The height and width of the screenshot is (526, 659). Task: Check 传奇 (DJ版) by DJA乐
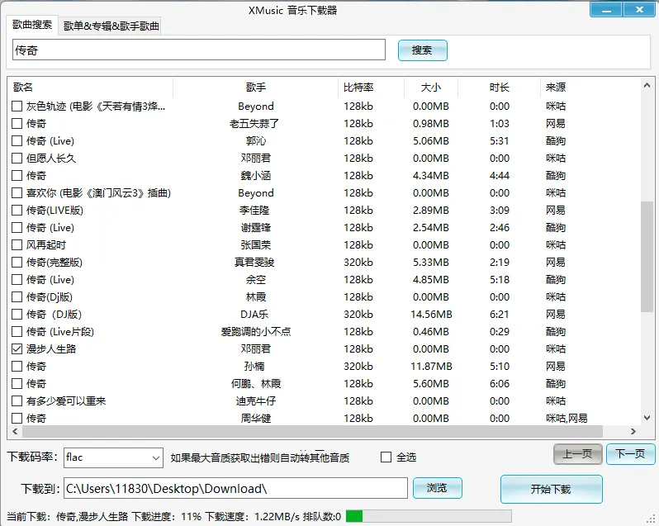(17, 315)
